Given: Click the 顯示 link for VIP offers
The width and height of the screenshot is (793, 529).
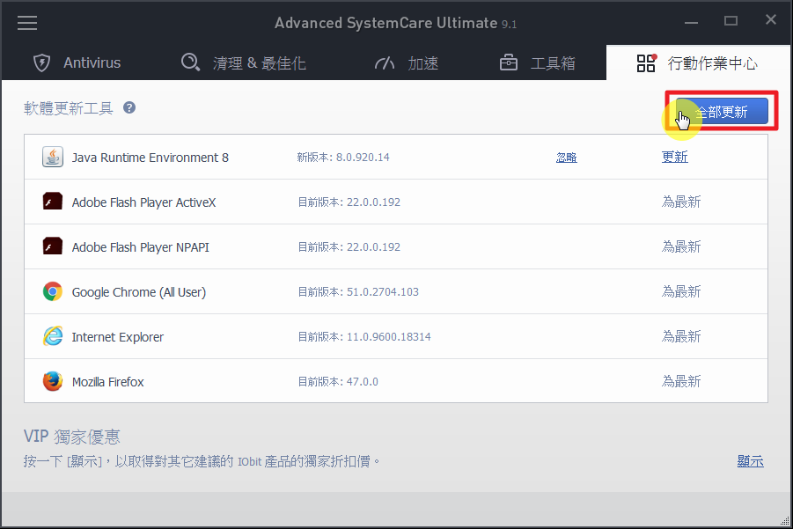Looking at the screenshot, I should pyautogui.click(x=750, y=461).
